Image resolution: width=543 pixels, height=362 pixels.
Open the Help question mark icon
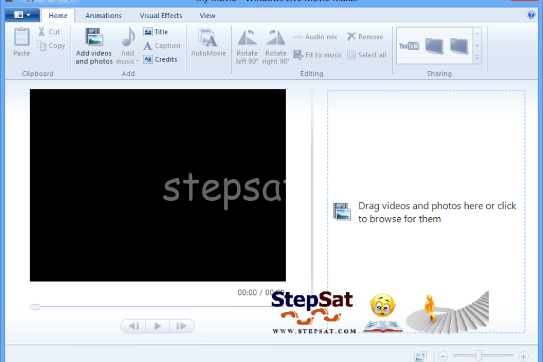coord(532,14)
